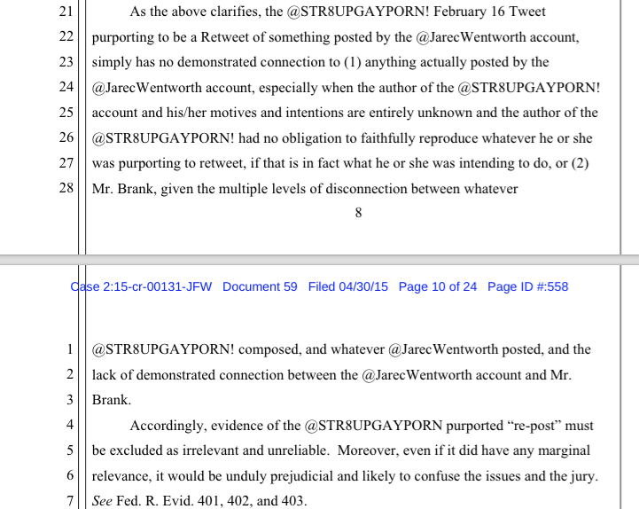Screen dimensions: 639x509
Task: Click line number 21 in the margin
Action: tap(66, 12)
